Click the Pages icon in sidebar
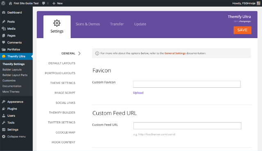 click(4, 36)
